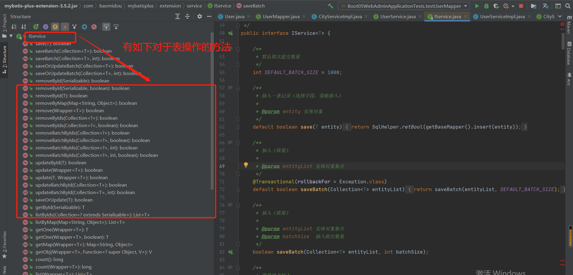Toggle Show Inherited members
The height and width of the screenshot is (275, 573).
[36, 27]
